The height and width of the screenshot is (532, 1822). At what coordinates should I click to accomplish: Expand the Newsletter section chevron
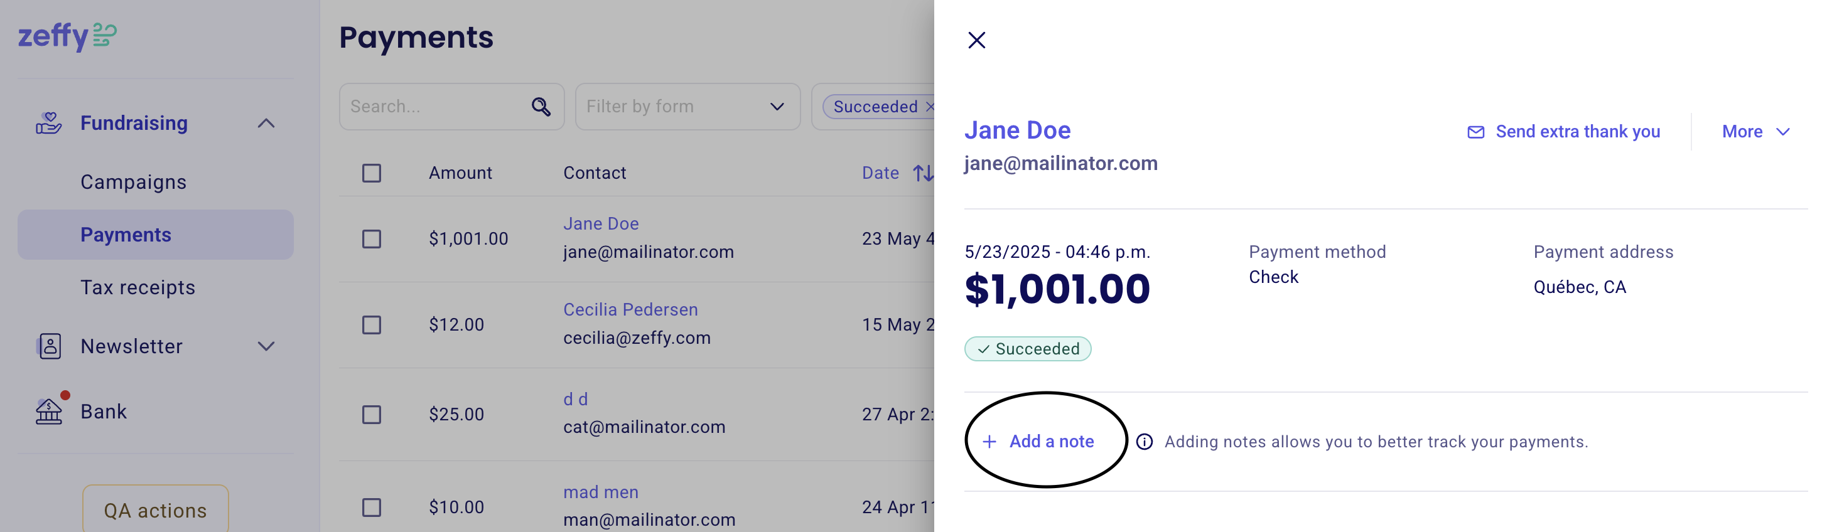point(266,346)
